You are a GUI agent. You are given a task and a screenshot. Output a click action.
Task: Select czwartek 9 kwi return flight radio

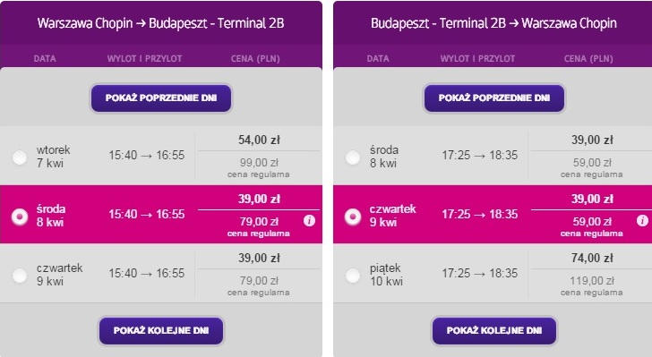coord(353,217)
